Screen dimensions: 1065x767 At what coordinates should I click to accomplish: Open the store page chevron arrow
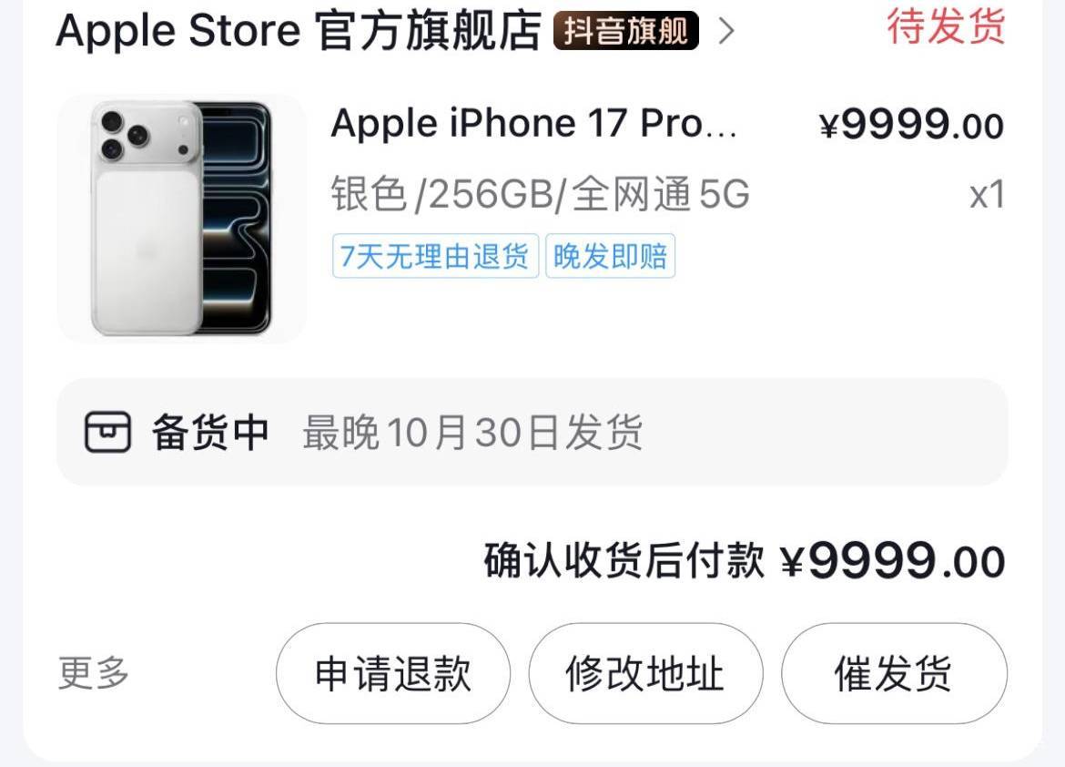tap(726, 31)
